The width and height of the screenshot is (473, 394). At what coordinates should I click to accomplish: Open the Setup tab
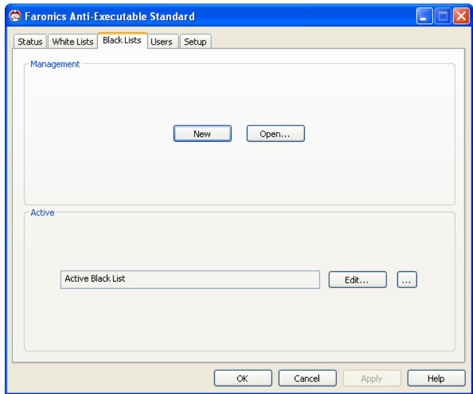coord(195,42)
